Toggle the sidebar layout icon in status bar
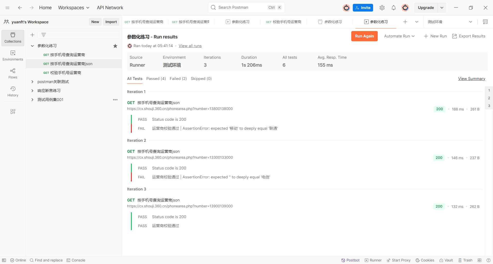 coord(4,260)
